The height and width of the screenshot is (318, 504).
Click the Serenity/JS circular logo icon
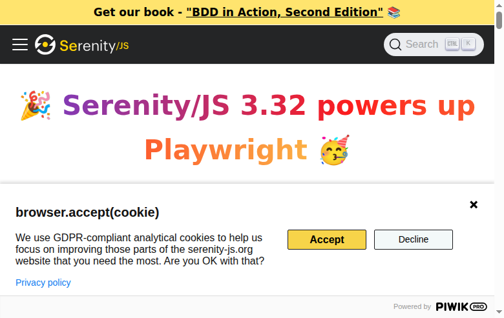coord(45,45)
